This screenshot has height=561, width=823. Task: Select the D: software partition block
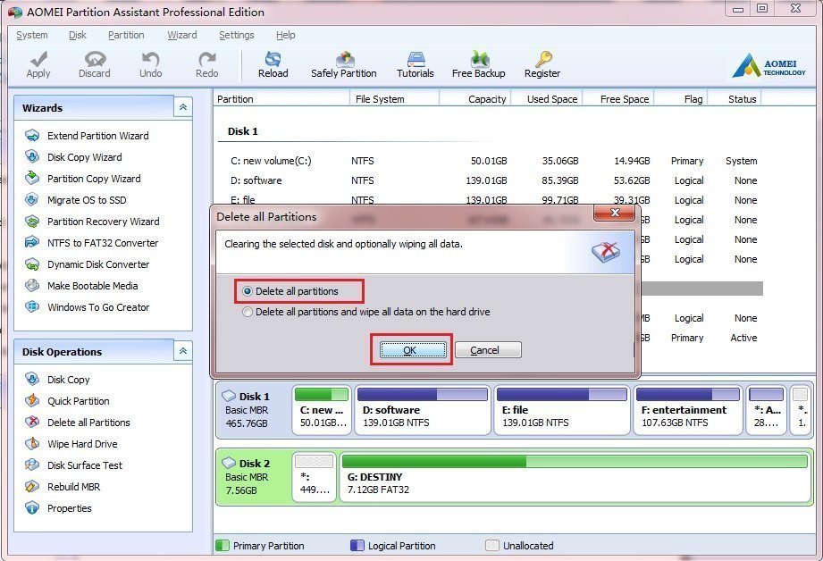423,410
